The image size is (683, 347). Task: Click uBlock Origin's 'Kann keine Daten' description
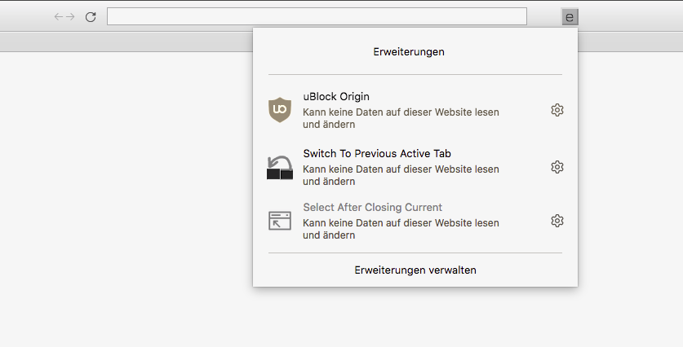tap(401, 118)
